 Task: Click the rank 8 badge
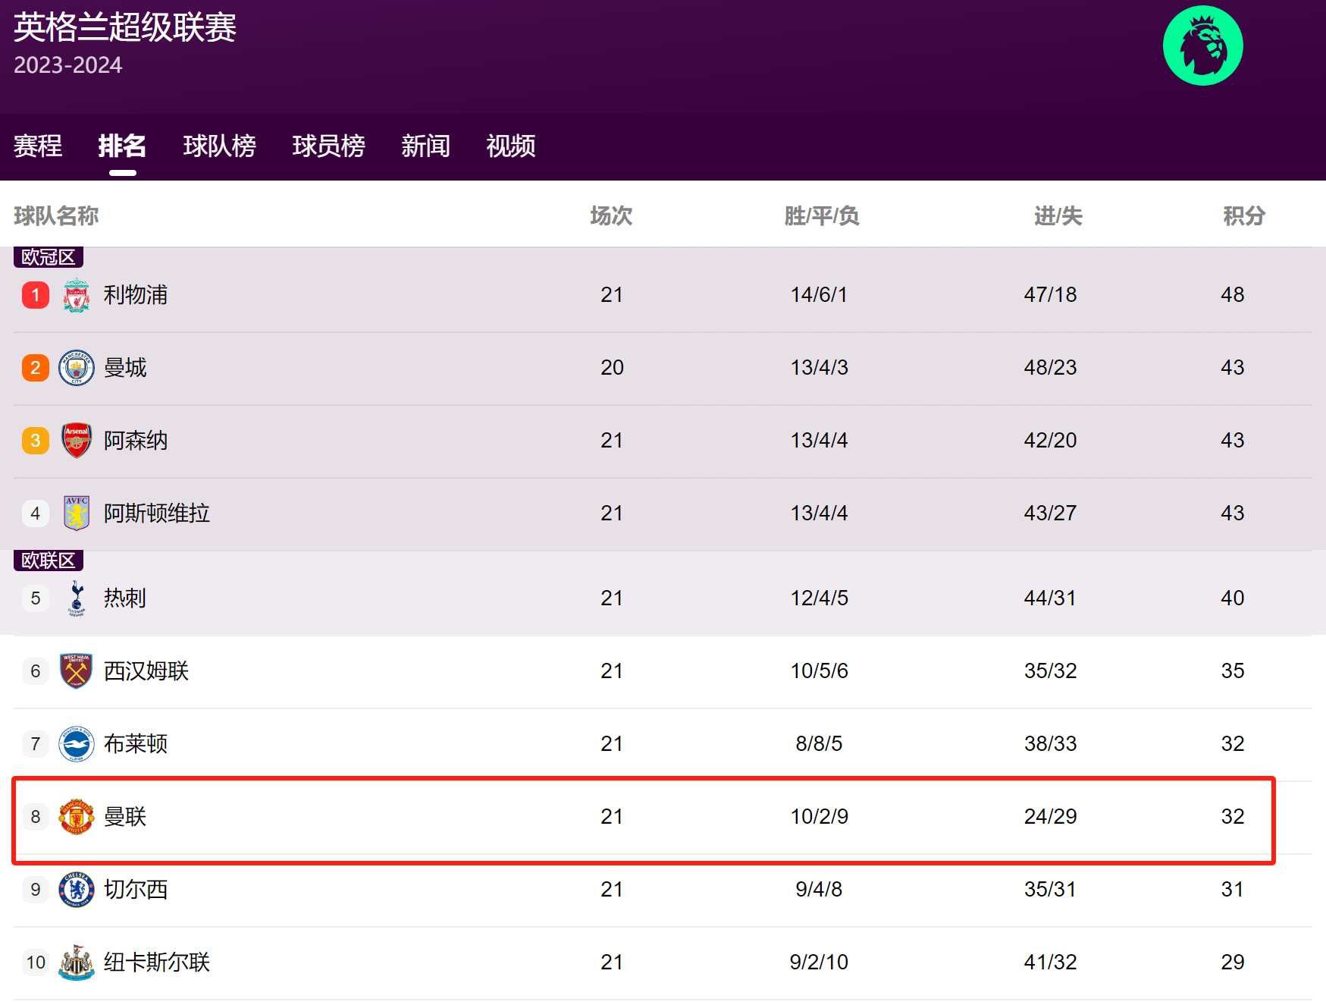pyautogui.click(x=36, y=817)
